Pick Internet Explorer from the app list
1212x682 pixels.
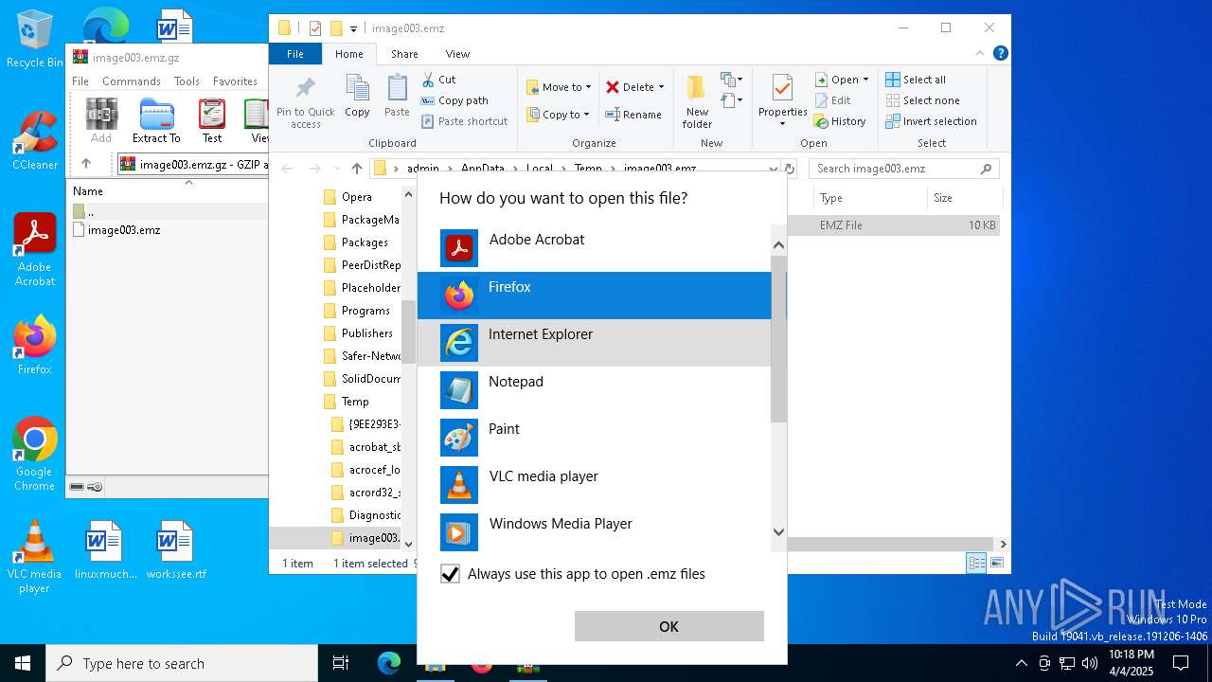tap(594, 343)
